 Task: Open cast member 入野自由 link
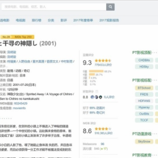[x=24, y=61]
